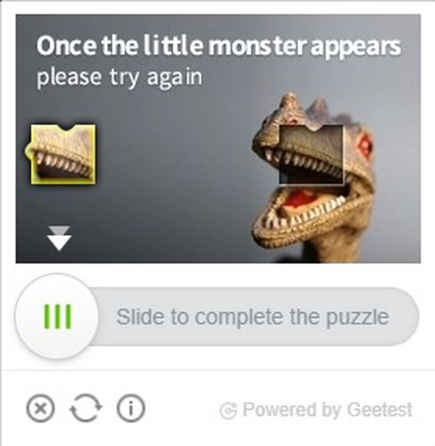Screen dimensions: 435x446
Task: Click the horn crest atop dinosaur head
Action: pos(291,103)
